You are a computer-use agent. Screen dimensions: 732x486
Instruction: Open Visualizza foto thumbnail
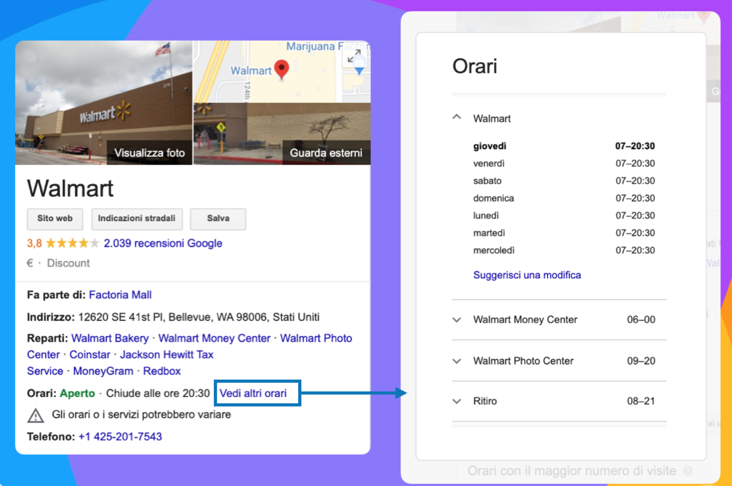pos(104,103)
